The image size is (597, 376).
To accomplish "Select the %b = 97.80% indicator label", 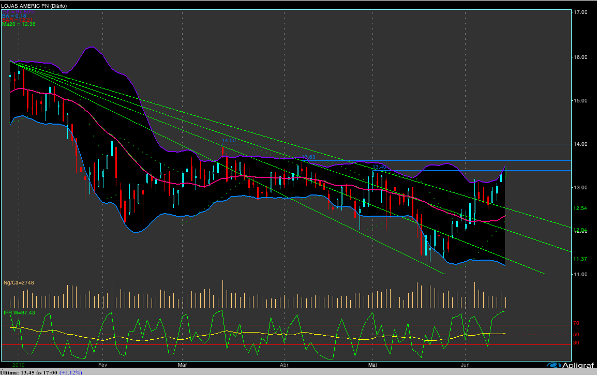I will pyautogui.click(x=18, y=12).
